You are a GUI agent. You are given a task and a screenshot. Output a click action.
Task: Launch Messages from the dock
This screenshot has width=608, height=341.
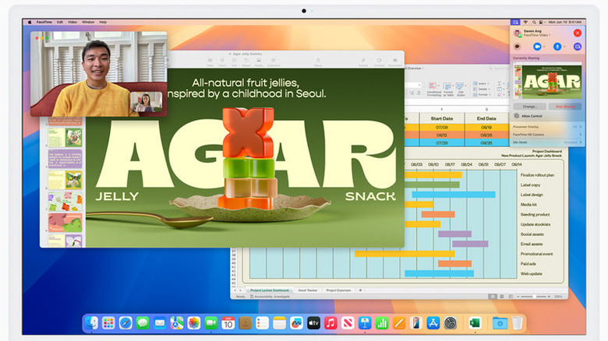click(143, 322)
